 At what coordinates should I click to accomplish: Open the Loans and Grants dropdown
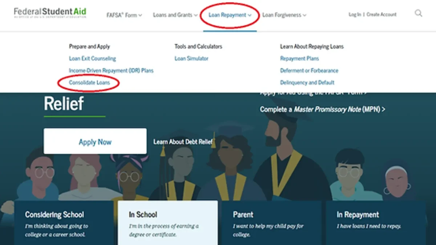(175, 15)
